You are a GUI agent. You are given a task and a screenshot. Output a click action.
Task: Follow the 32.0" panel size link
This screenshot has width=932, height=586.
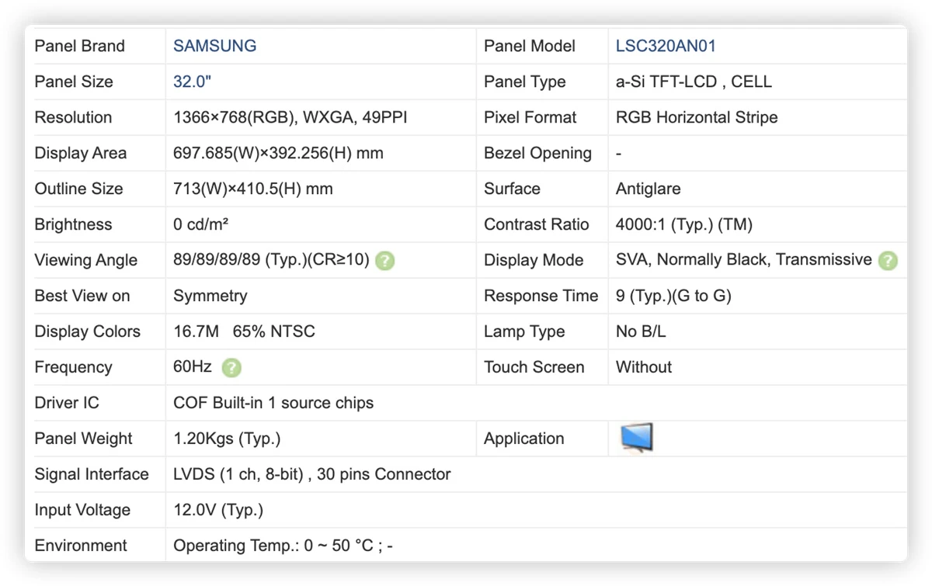coord(192,81)
